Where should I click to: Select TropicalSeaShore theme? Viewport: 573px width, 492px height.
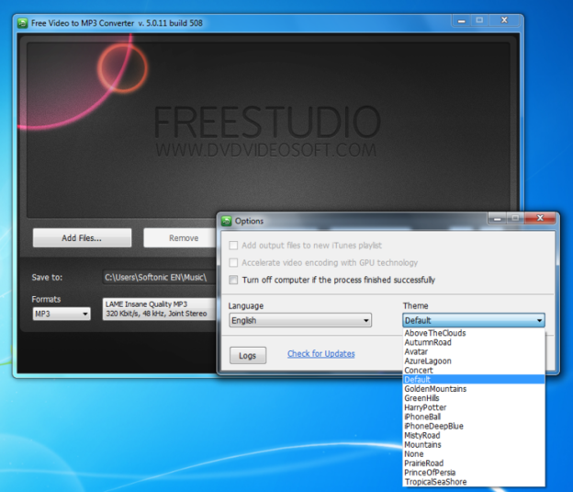click(x=474, y=482)
